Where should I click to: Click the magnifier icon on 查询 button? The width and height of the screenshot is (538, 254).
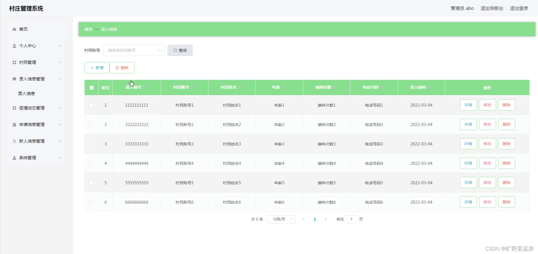tap(176, 50)
